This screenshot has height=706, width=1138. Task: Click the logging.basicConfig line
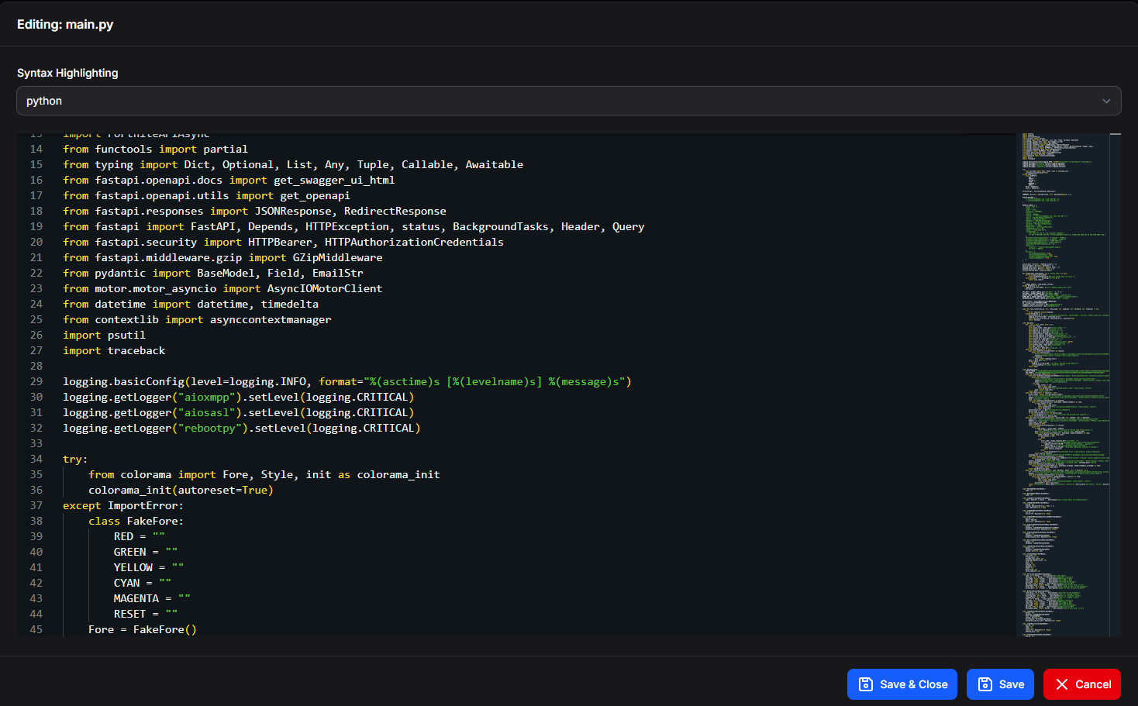pos(347,381)
